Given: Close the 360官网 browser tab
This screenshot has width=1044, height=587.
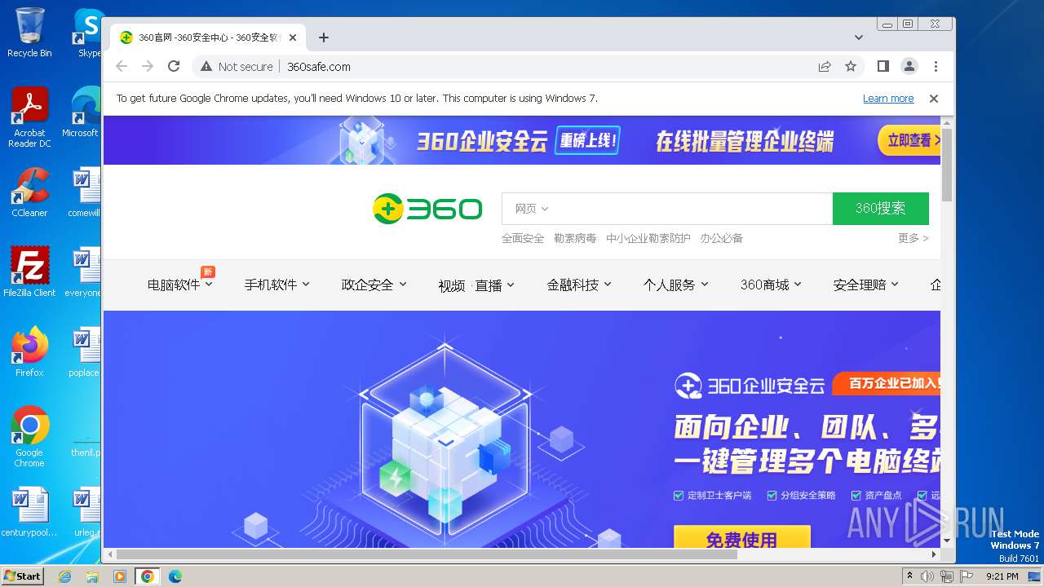Looking at the screenshot, I should pos(293,38).
